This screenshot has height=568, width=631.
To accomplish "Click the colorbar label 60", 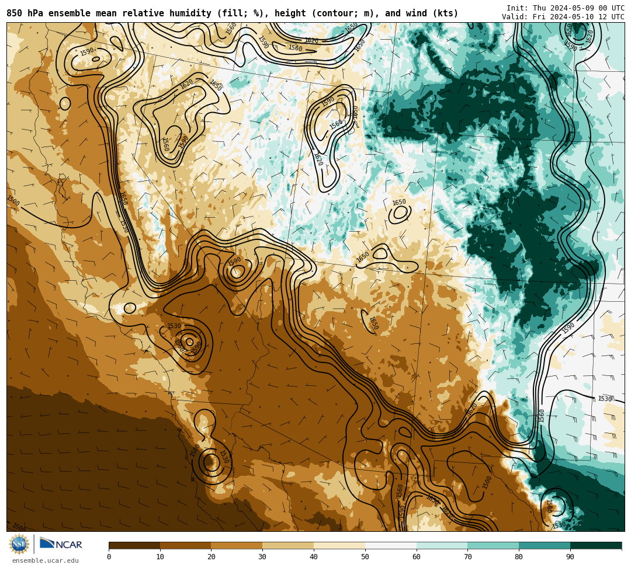I will (x=417, y=557).
